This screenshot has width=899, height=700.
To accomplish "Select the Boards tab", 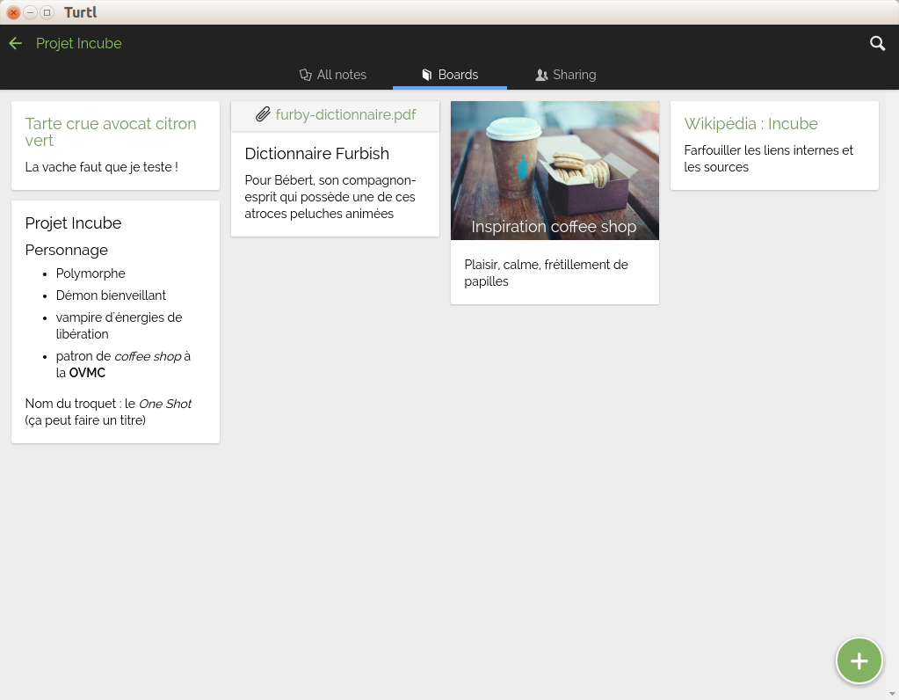I will pos(457,75).
